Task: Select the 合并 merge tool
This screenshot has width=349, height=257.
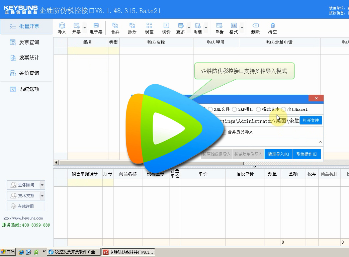Action: 115,28
